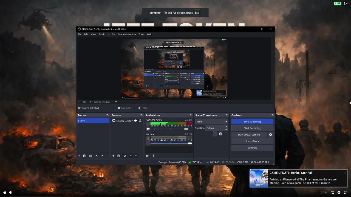This screenshot has height=197, width=351.
Task: Undock Controls panel via header icon
Action: click(x=273, y=115)
